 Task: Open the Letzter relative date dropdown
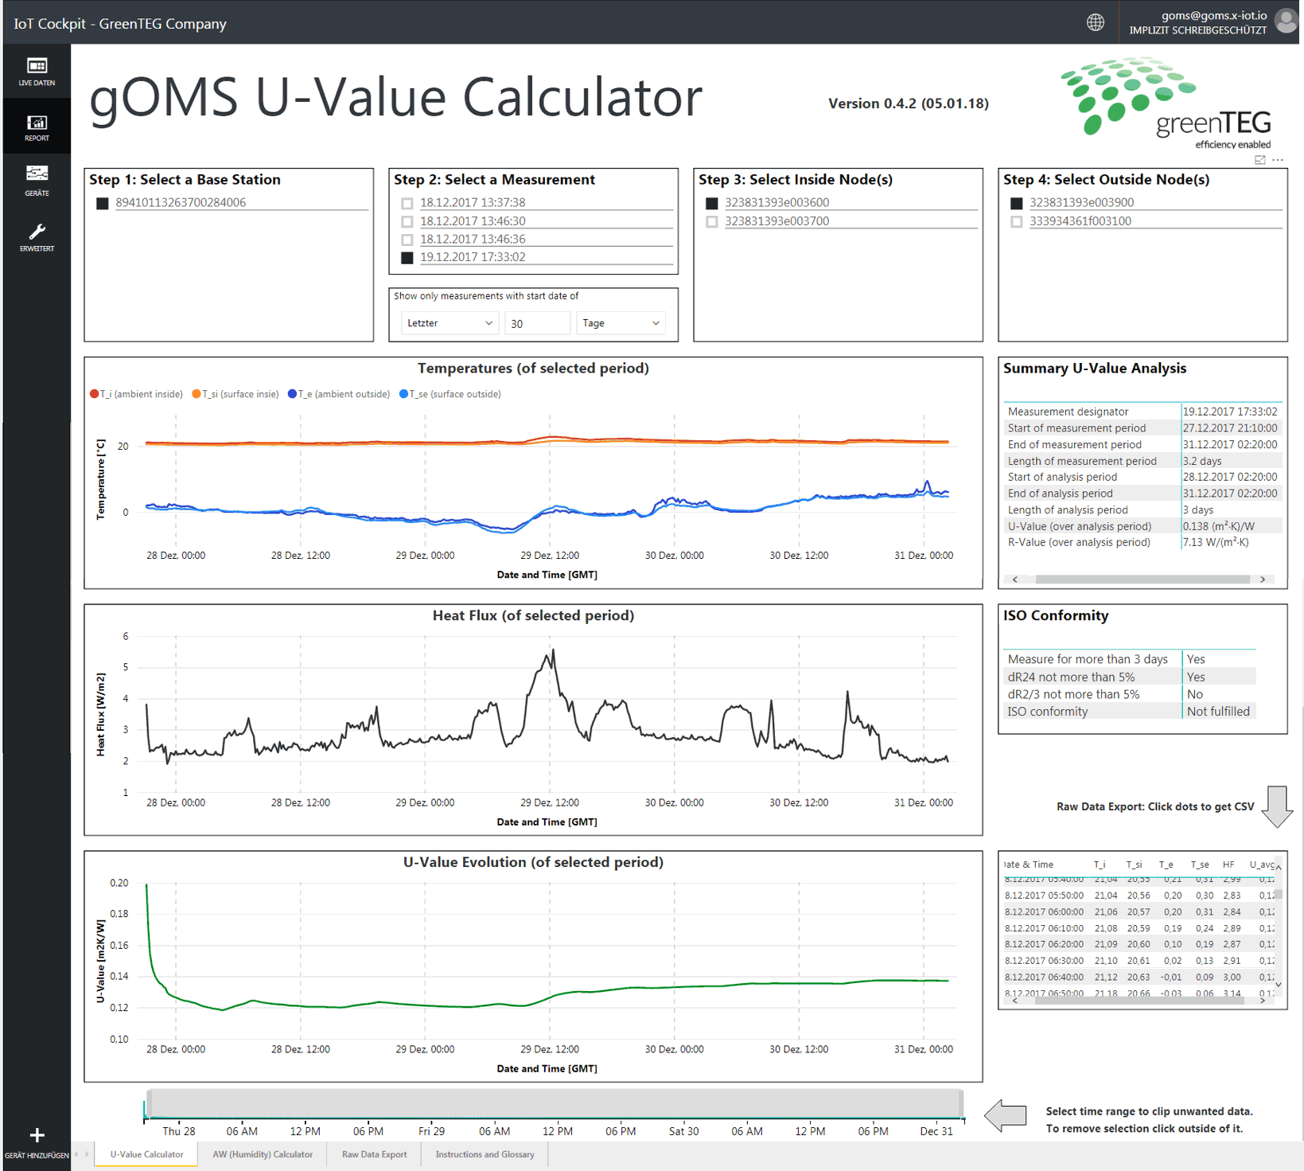(x=450, y=323)
